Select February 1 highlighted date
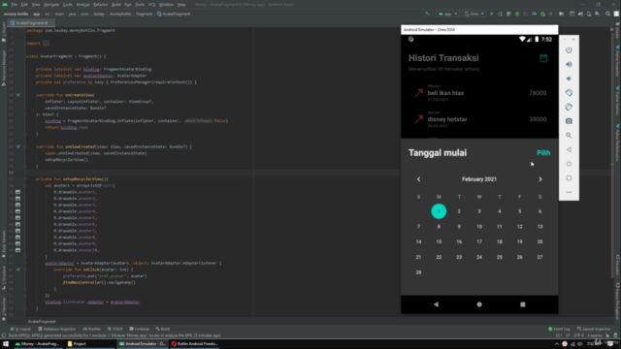This screenshot has height=349, width=621. coord(439,211)
